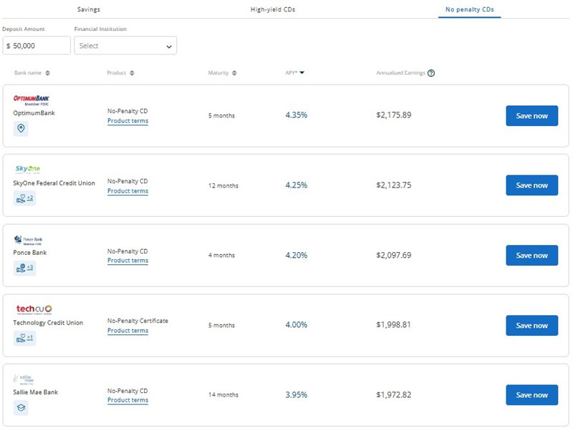The image size is (573, 431).
Task: Focus the Deposit Amount input field
Action: click(37, 46)
